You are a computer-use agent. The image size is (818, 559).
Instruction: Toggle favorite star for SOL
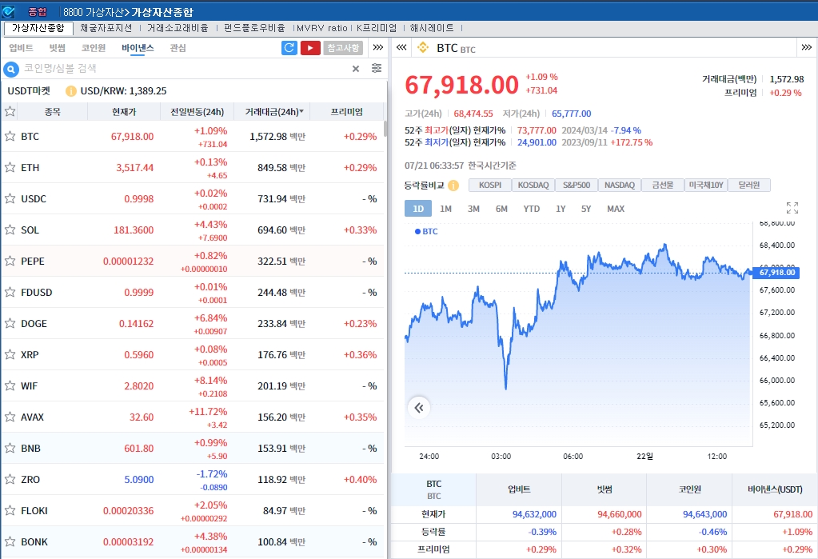click(10, 230)
